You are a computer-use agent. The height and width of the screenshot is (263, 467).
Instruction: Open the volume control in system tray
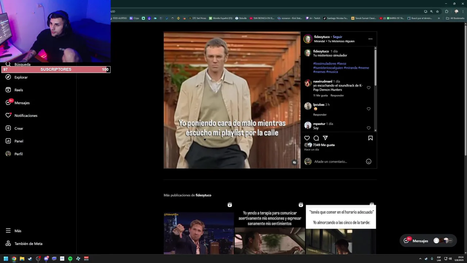450,259
